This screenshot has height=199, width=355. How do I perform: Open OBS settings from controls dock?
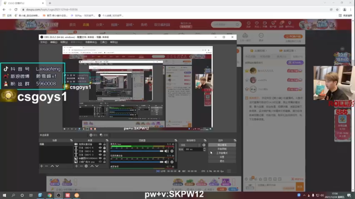(x=222, y=157)
